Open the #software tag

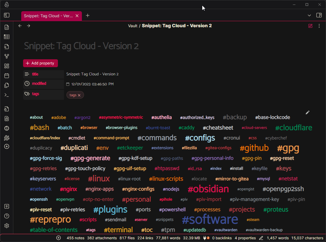pyautogui.click(x=210, y=219)
